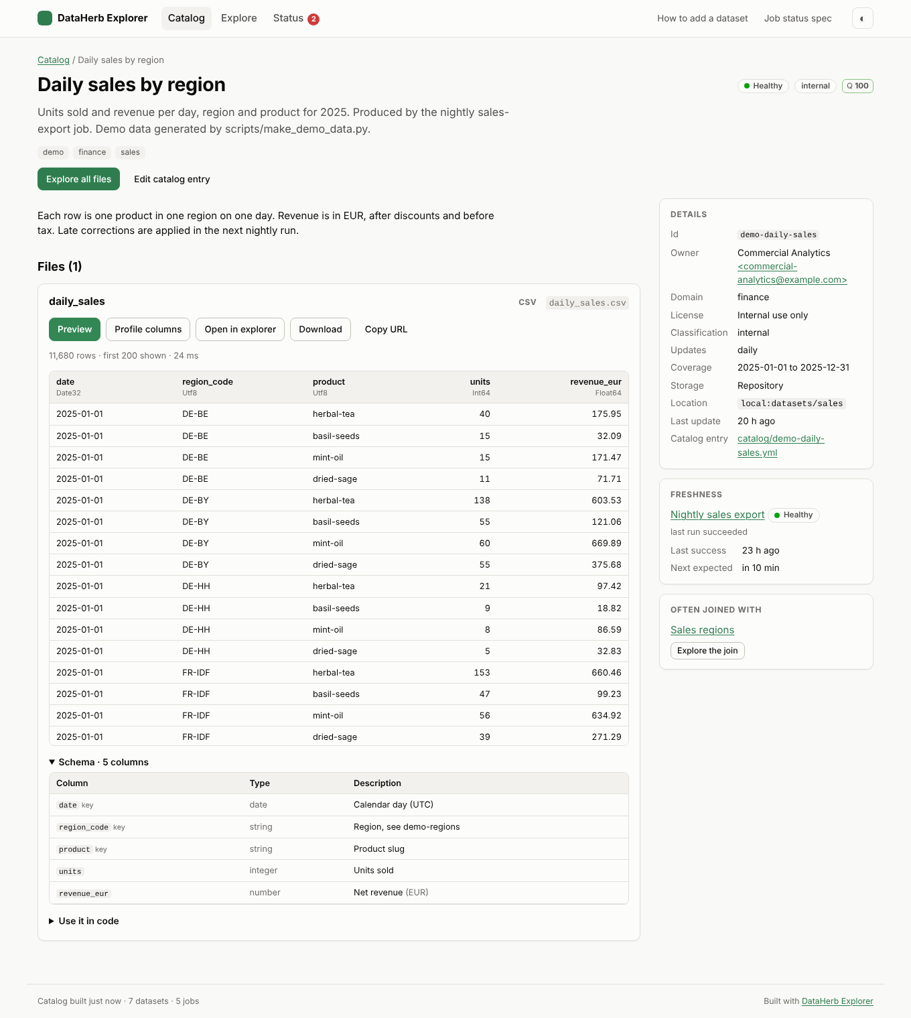Open the Nightly sales export job link
The image size is (911, 1018).
[x=717, y=515]
